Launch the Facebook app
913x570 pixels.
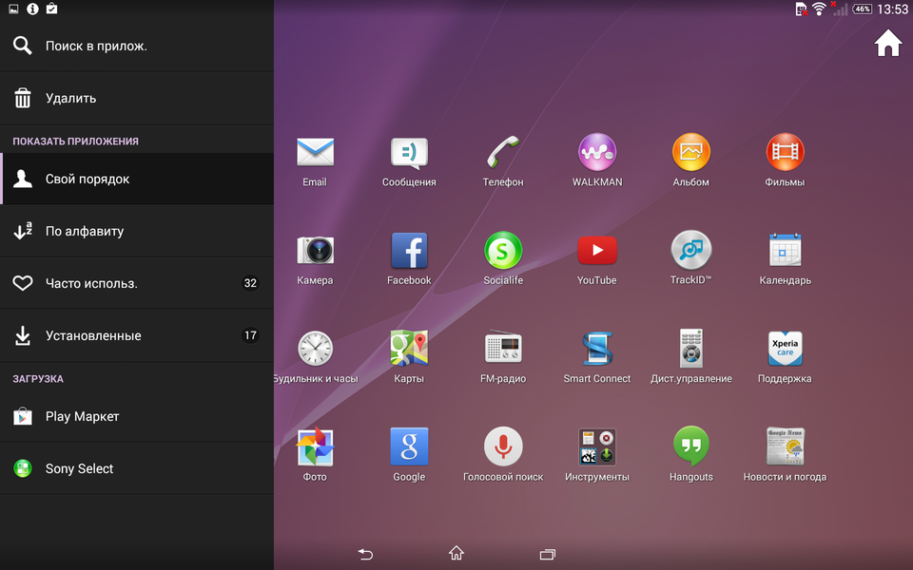coord(409,251)
